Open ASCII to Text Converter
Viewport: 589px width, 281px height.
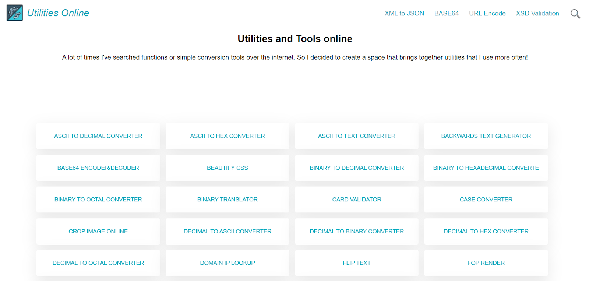[x=357, y=136]
